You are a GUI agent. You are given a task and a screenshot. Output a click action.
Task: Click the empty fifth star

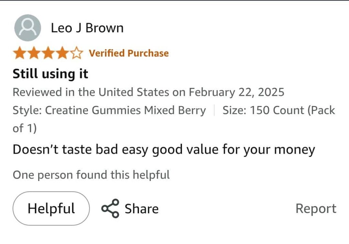(x=77, y=54)
